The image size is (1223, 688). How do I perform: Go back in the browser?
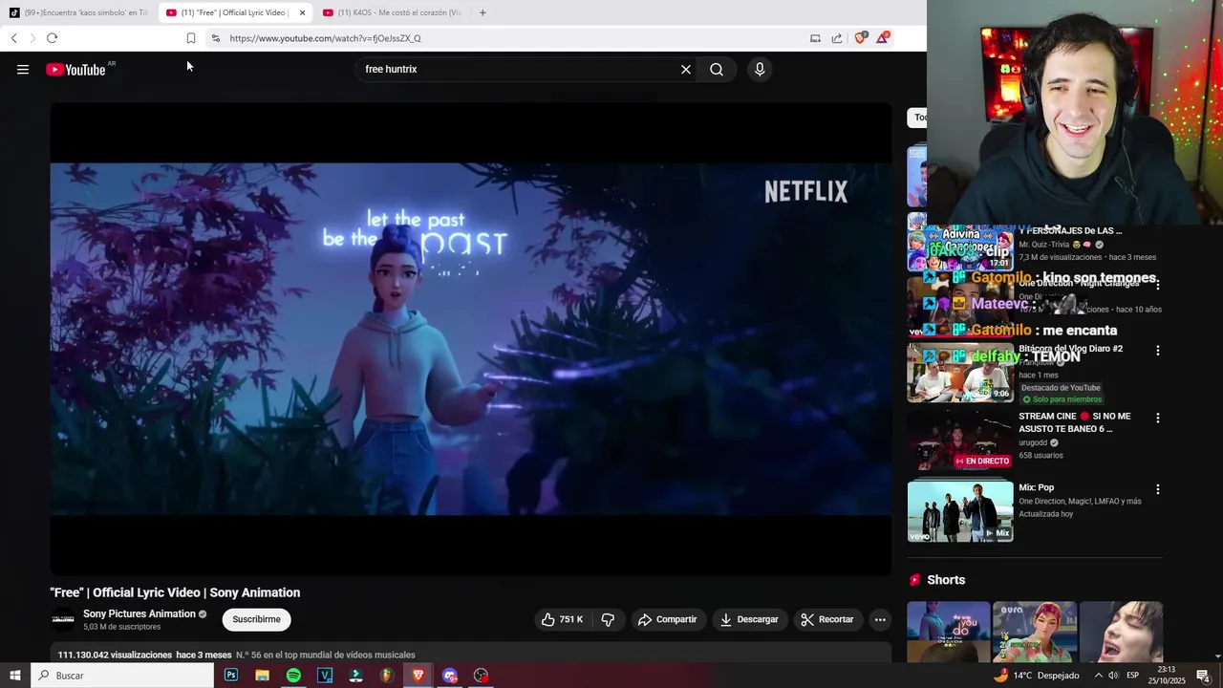[13, 38]
